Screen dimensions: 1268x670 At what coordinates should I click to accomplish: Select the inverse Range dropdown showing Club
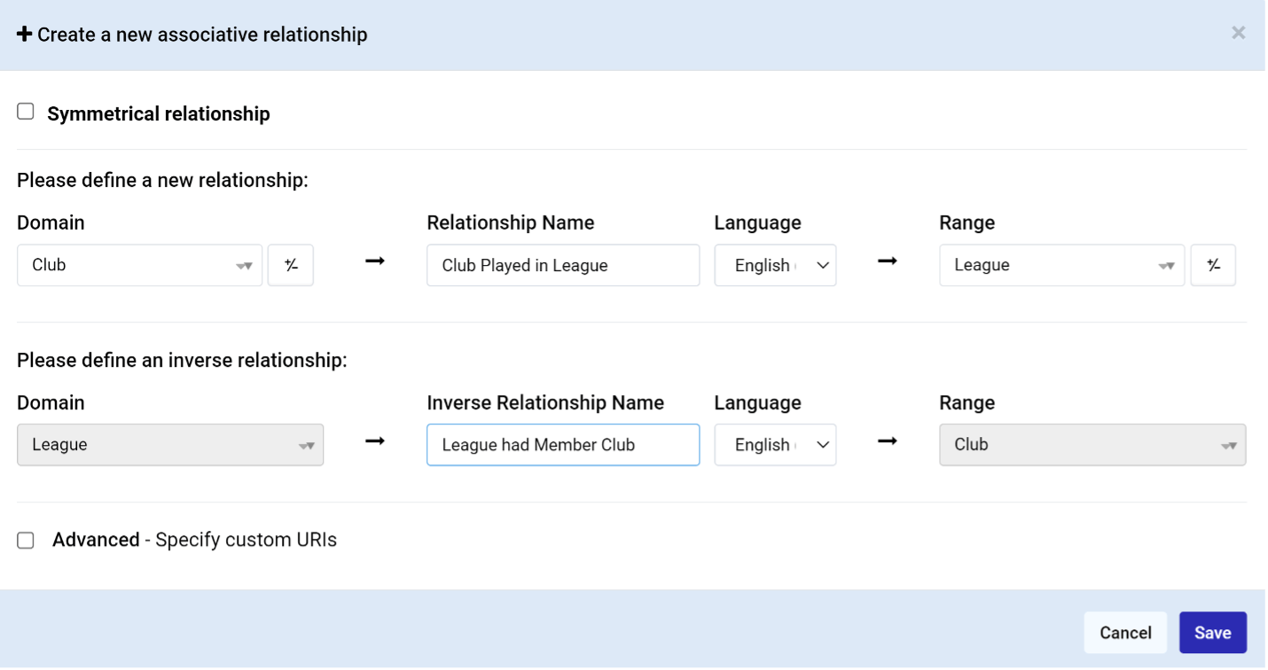[1092, 444]
